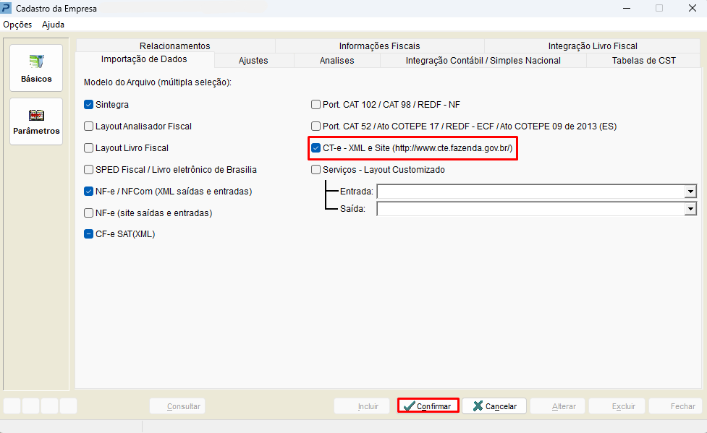
Task: Click the Confirmar button
Action: pos(428,406)
